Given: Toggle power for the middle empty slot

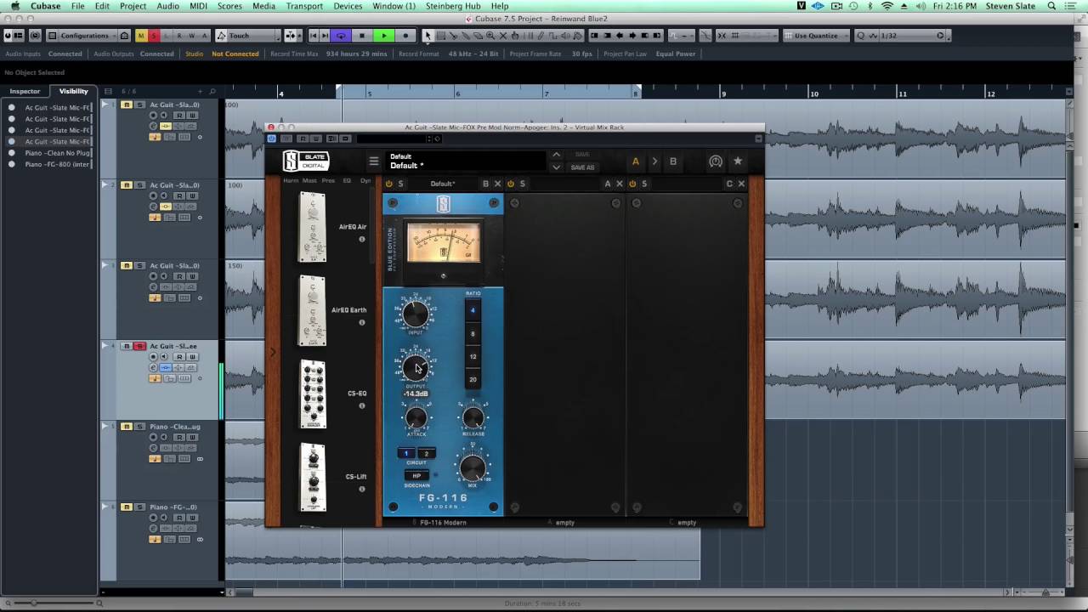Looking at the screenshot, I should click(511, 184).
